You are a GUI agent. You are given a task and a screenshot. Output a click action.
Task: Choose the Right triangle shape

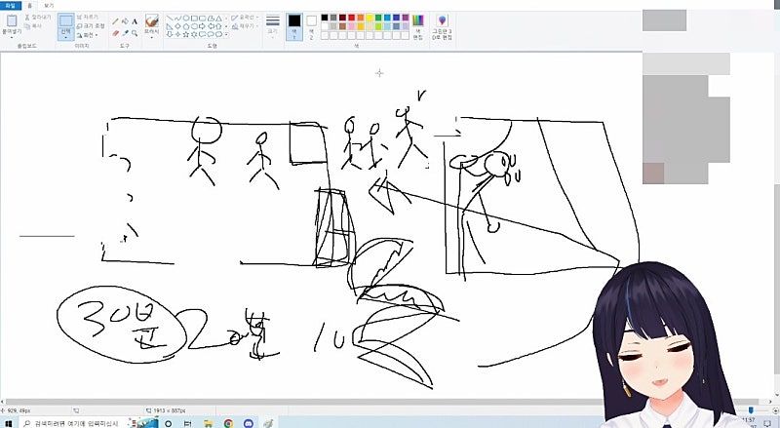pyautogui.click(x=170, y=26)
